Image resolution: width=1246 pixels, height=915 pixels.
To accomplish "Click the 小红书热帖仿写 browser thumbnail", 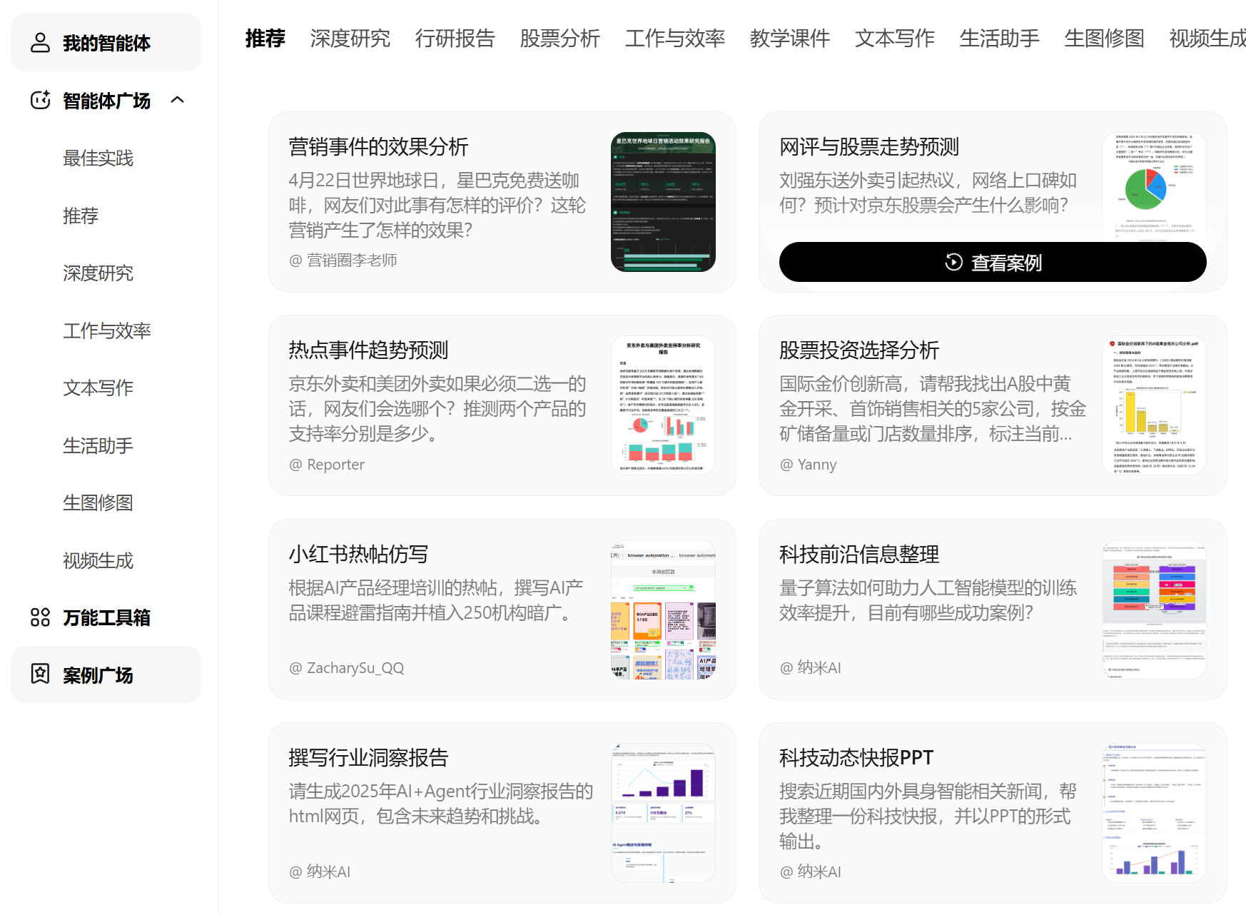I will coord(663,610).
